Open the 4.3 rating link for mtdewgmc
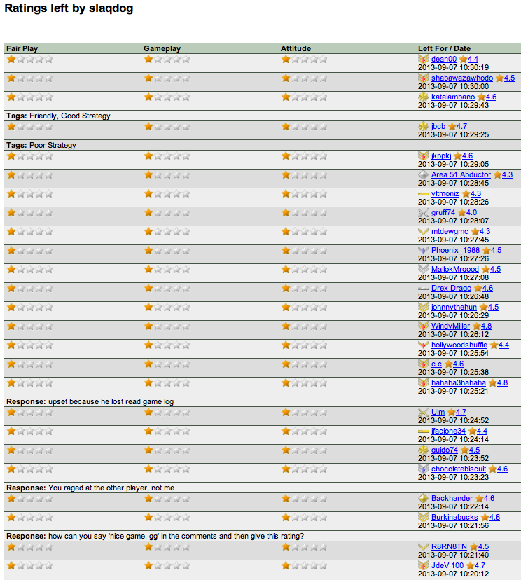Screen dimensions: 521x580 485,232
